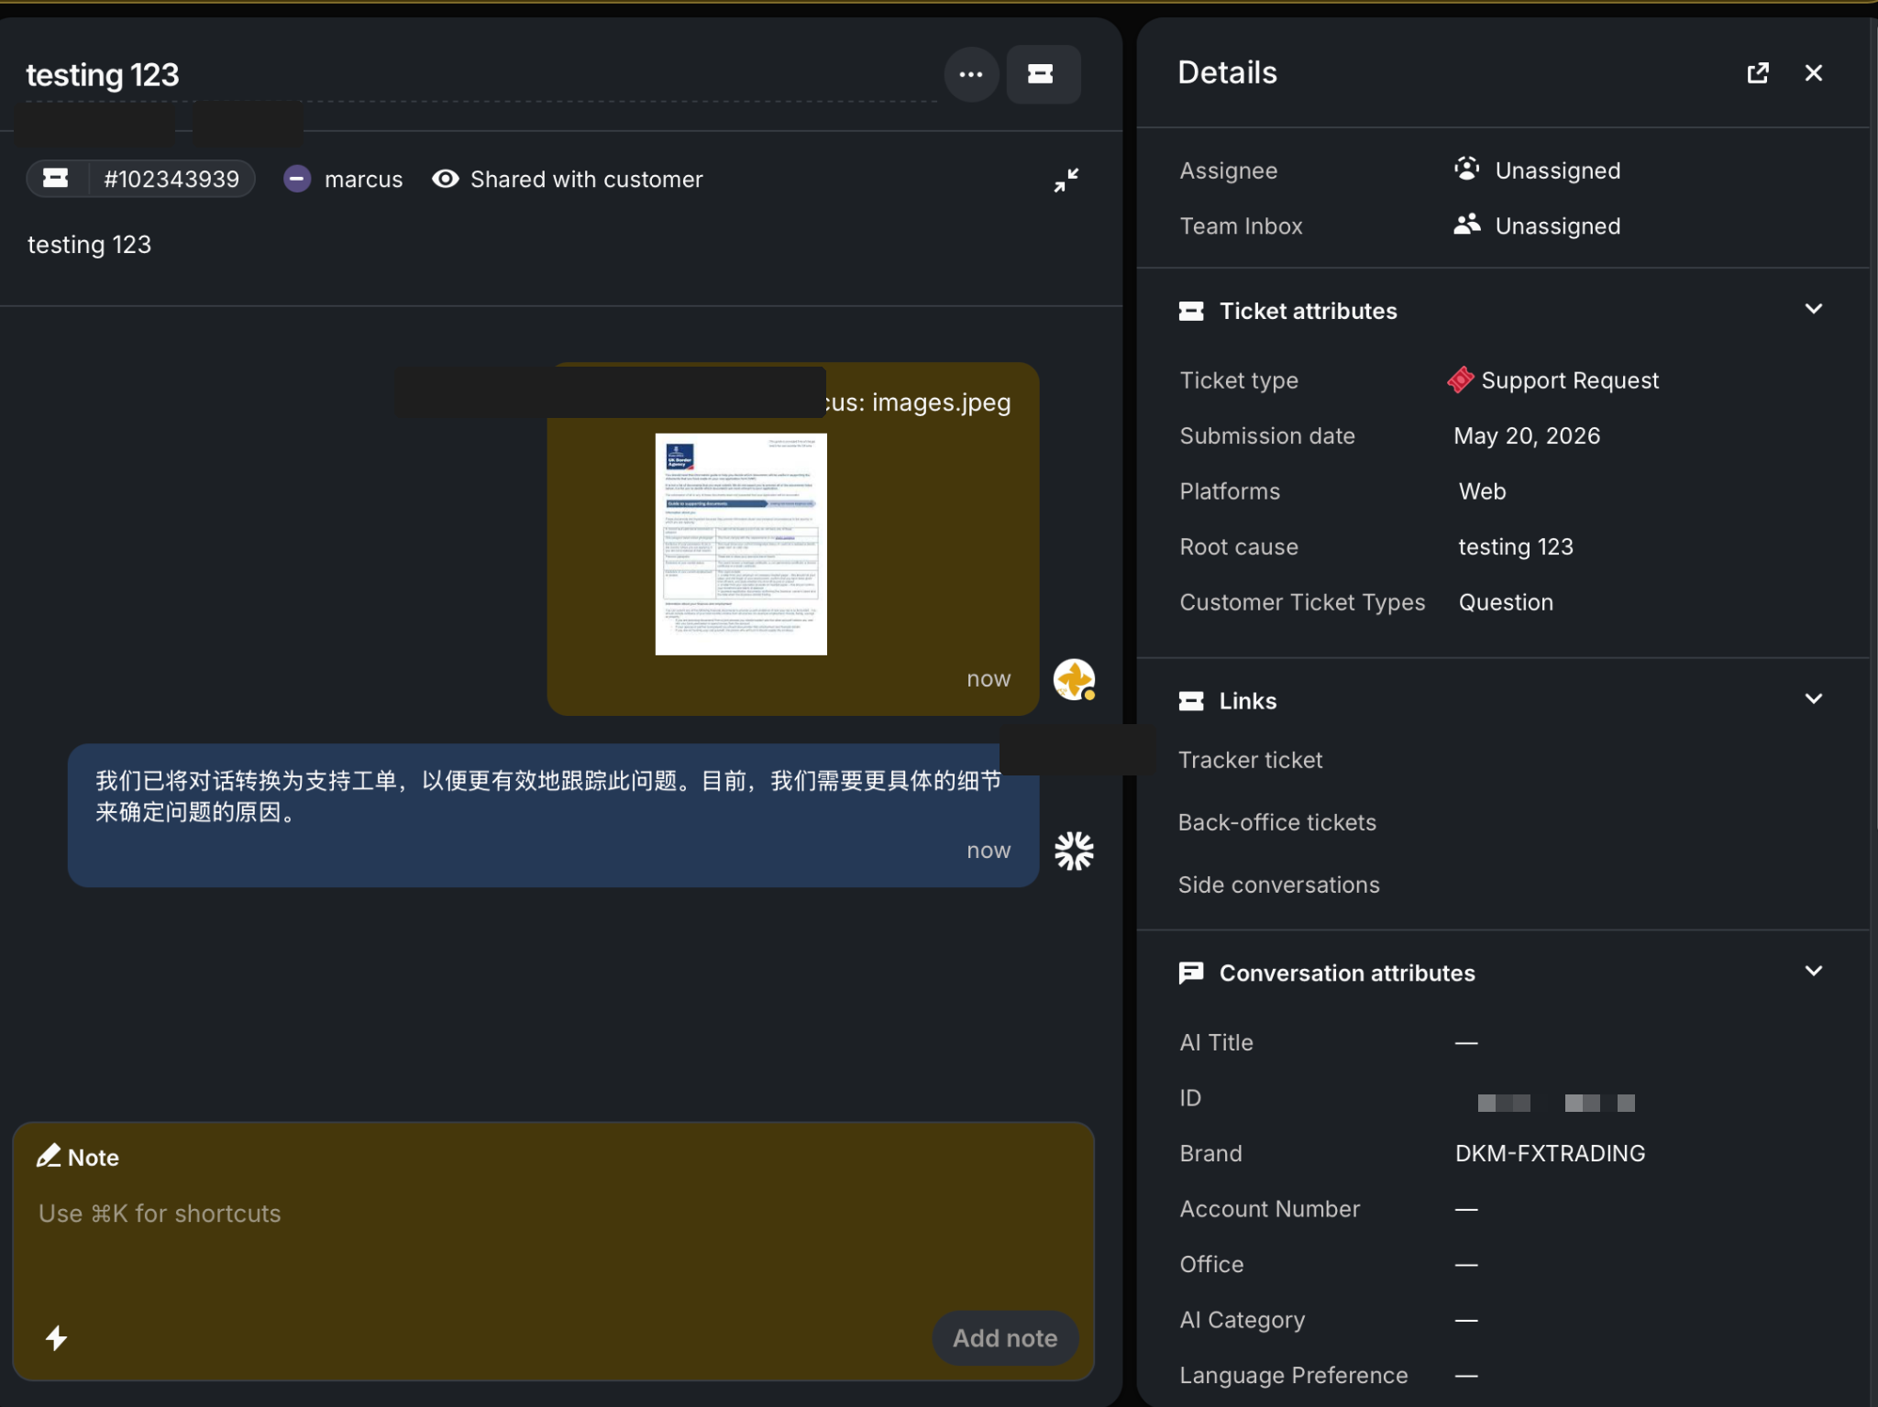
Task: Collapse the Links section
Action: pyautogui.click(x=1813, y=699)
